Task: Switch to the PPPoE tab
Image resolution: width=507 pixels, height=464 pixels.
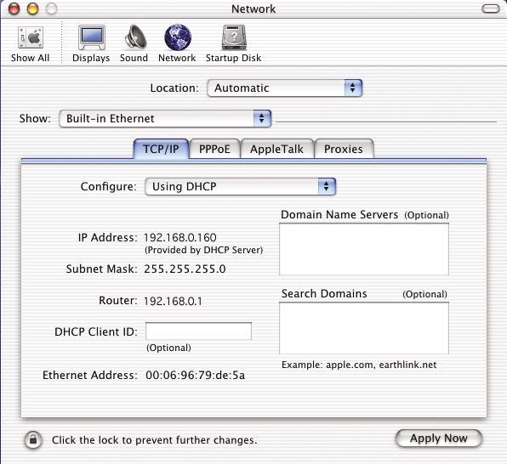Action: (x=214, y=149)
